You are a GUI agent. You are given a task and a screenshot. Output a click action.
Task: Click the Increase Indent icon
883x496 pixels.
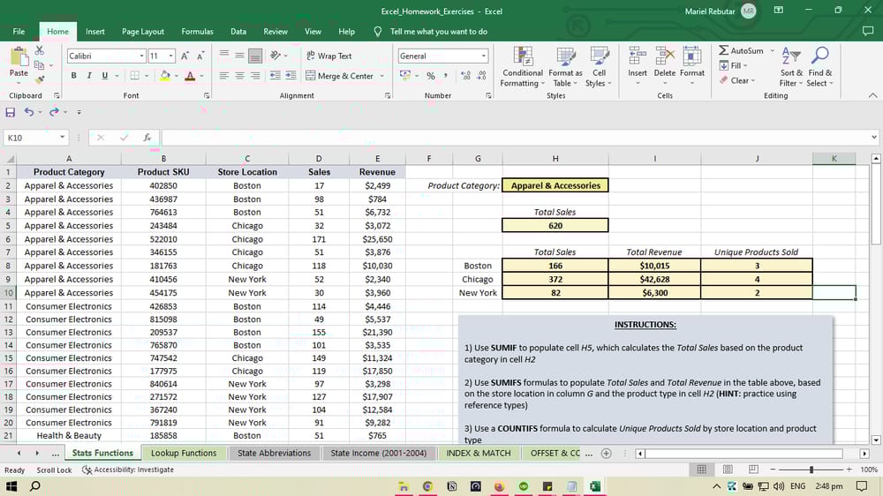coord(291,75)
